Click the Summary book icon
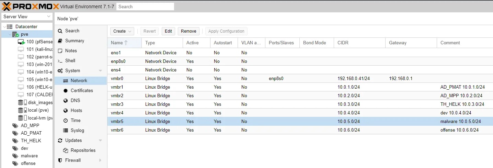Screen dimensions: 493x168 point(60,41)
